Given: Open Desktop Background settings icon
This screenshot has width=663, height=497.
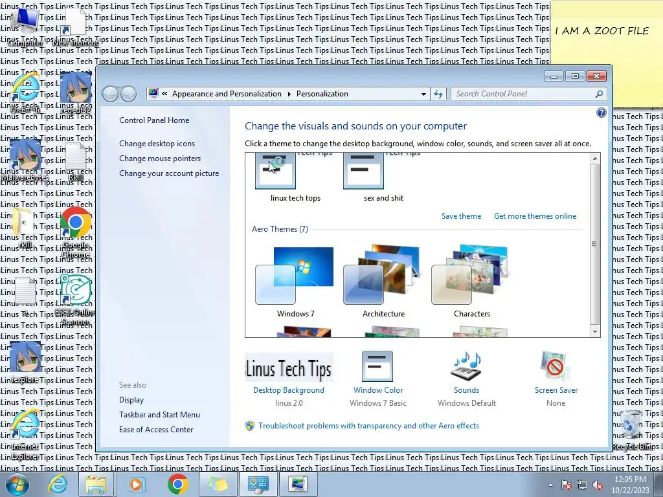Looking at the screenshot, I should (x=289, y=368).
